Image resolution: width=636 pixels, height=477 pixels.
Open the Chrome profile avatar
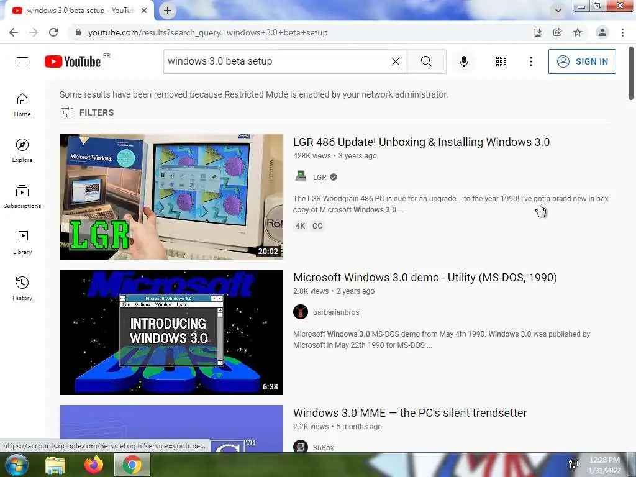tap(602, 32)
